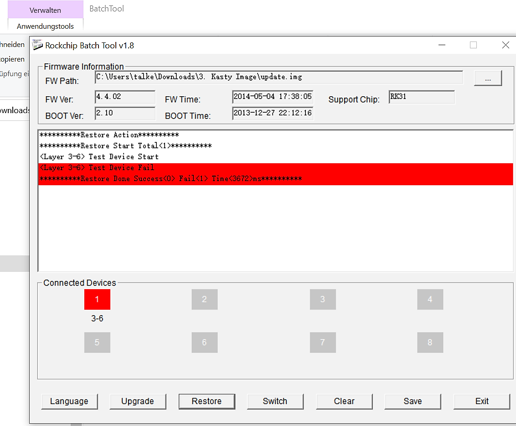Click the FW Time field
The width and height of the screenshot is (516, 426).
click(x=273, y=97)
